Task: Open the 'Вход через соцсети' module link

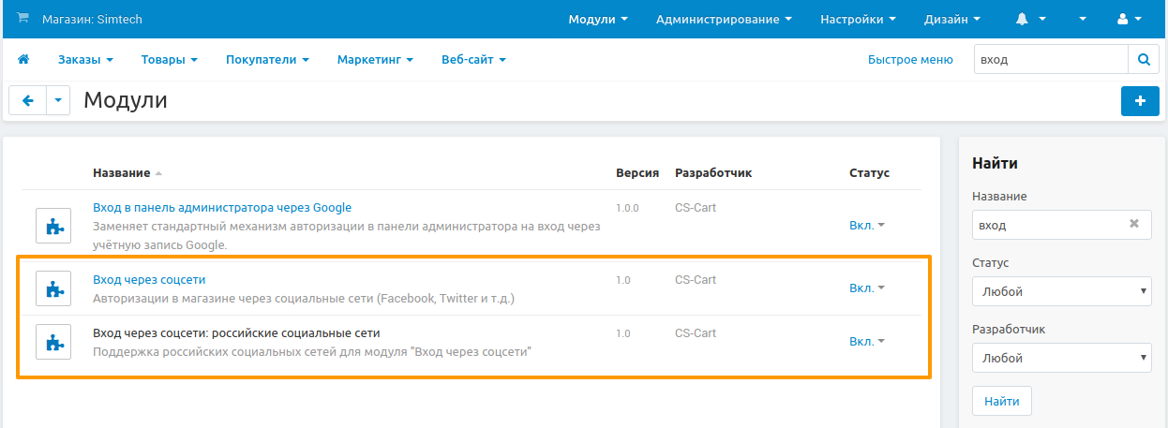Action: pyautogui.click(x=149, y=279)
